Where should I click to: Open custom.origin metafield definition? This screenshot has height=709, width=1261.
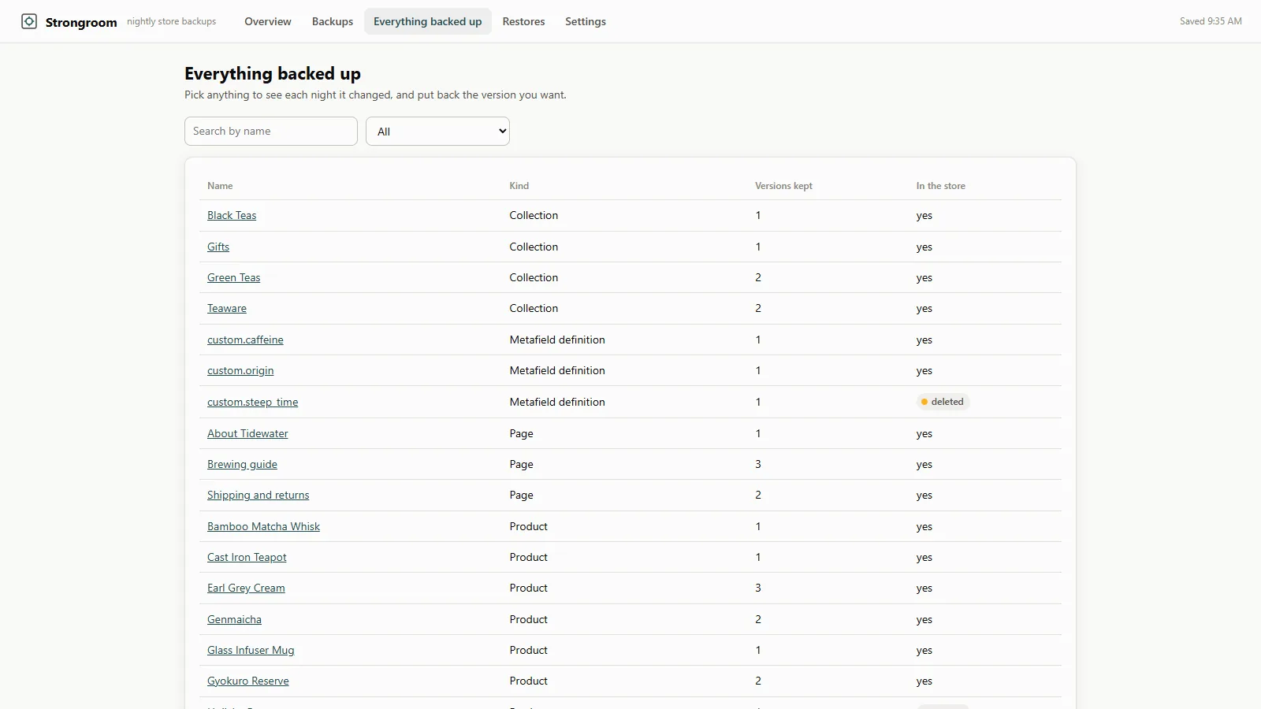point(240,371)
